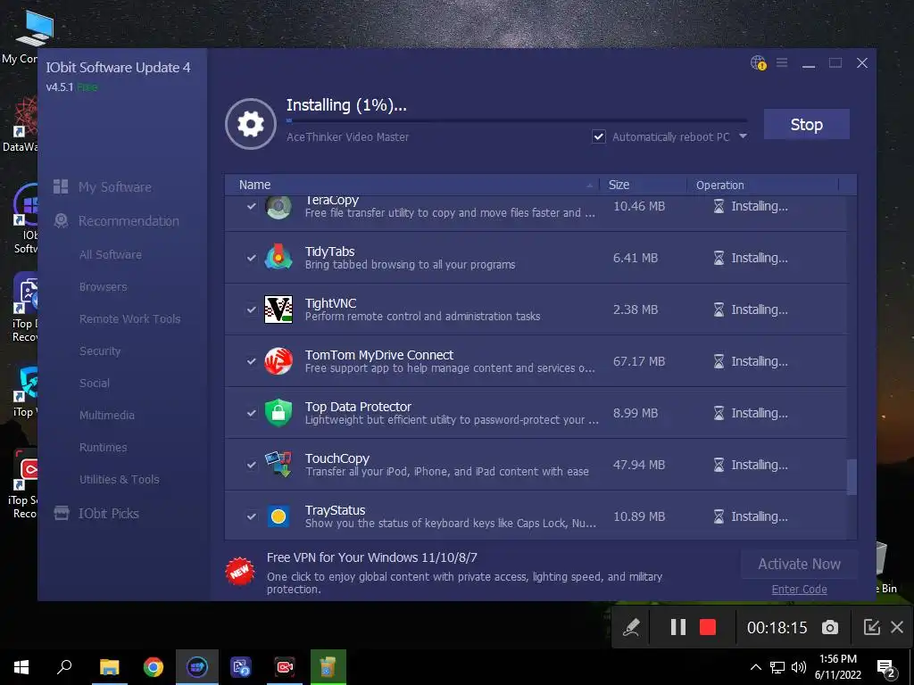Switch to IObit Software Updater taskbar icon
The height and width of the screenshot is (685, 914).
tap(197, 667)
